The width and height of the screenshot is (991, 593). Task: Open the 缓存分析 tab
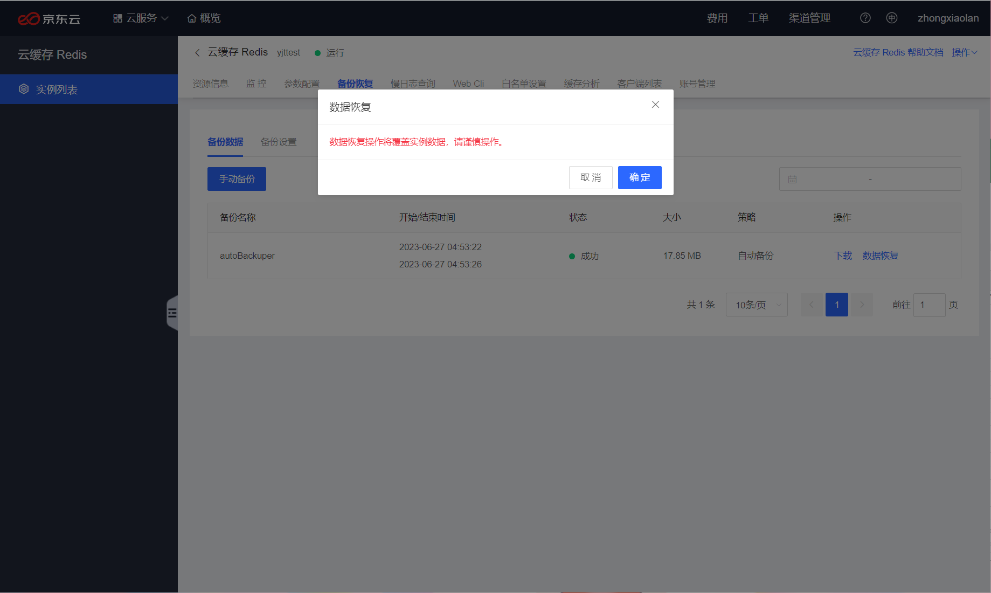pos(581,84)
